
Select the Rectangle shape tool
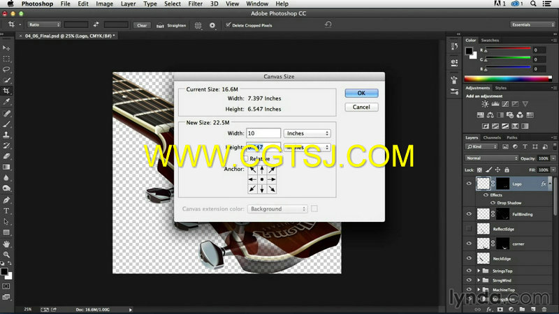[6, 232]
